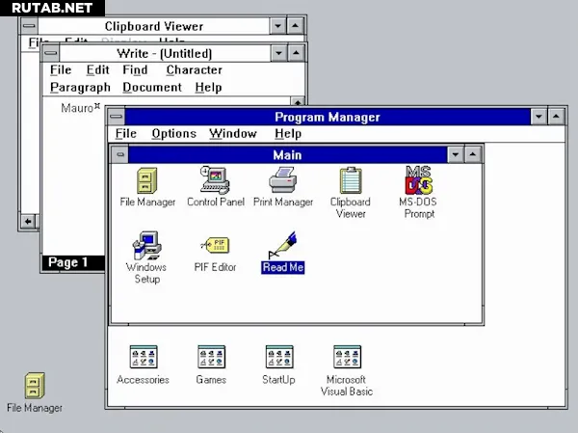Click the left scroll arrow in Write
The width and height of the screenshot is (578, 433).
pyautogui.click(x=28, y=221)
